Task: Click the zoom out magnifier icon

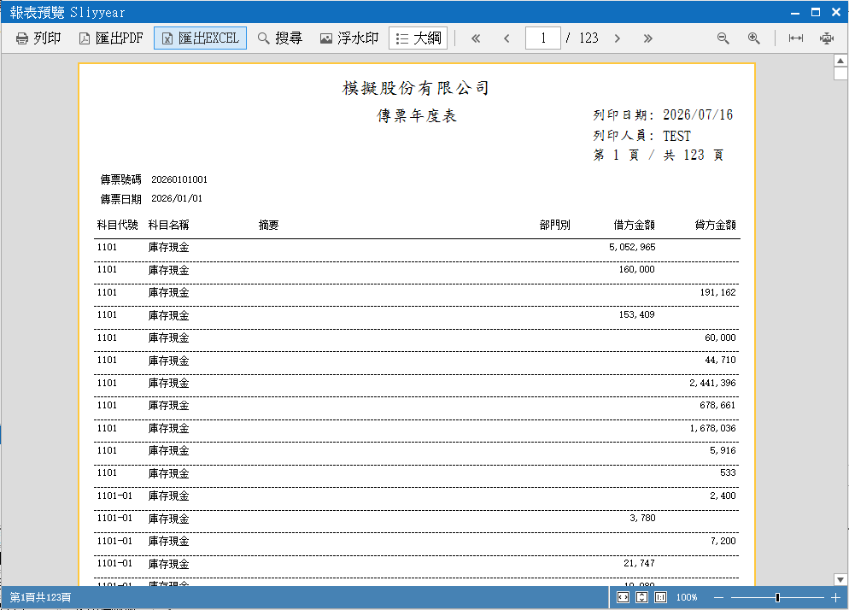Action: coord(723,38)
